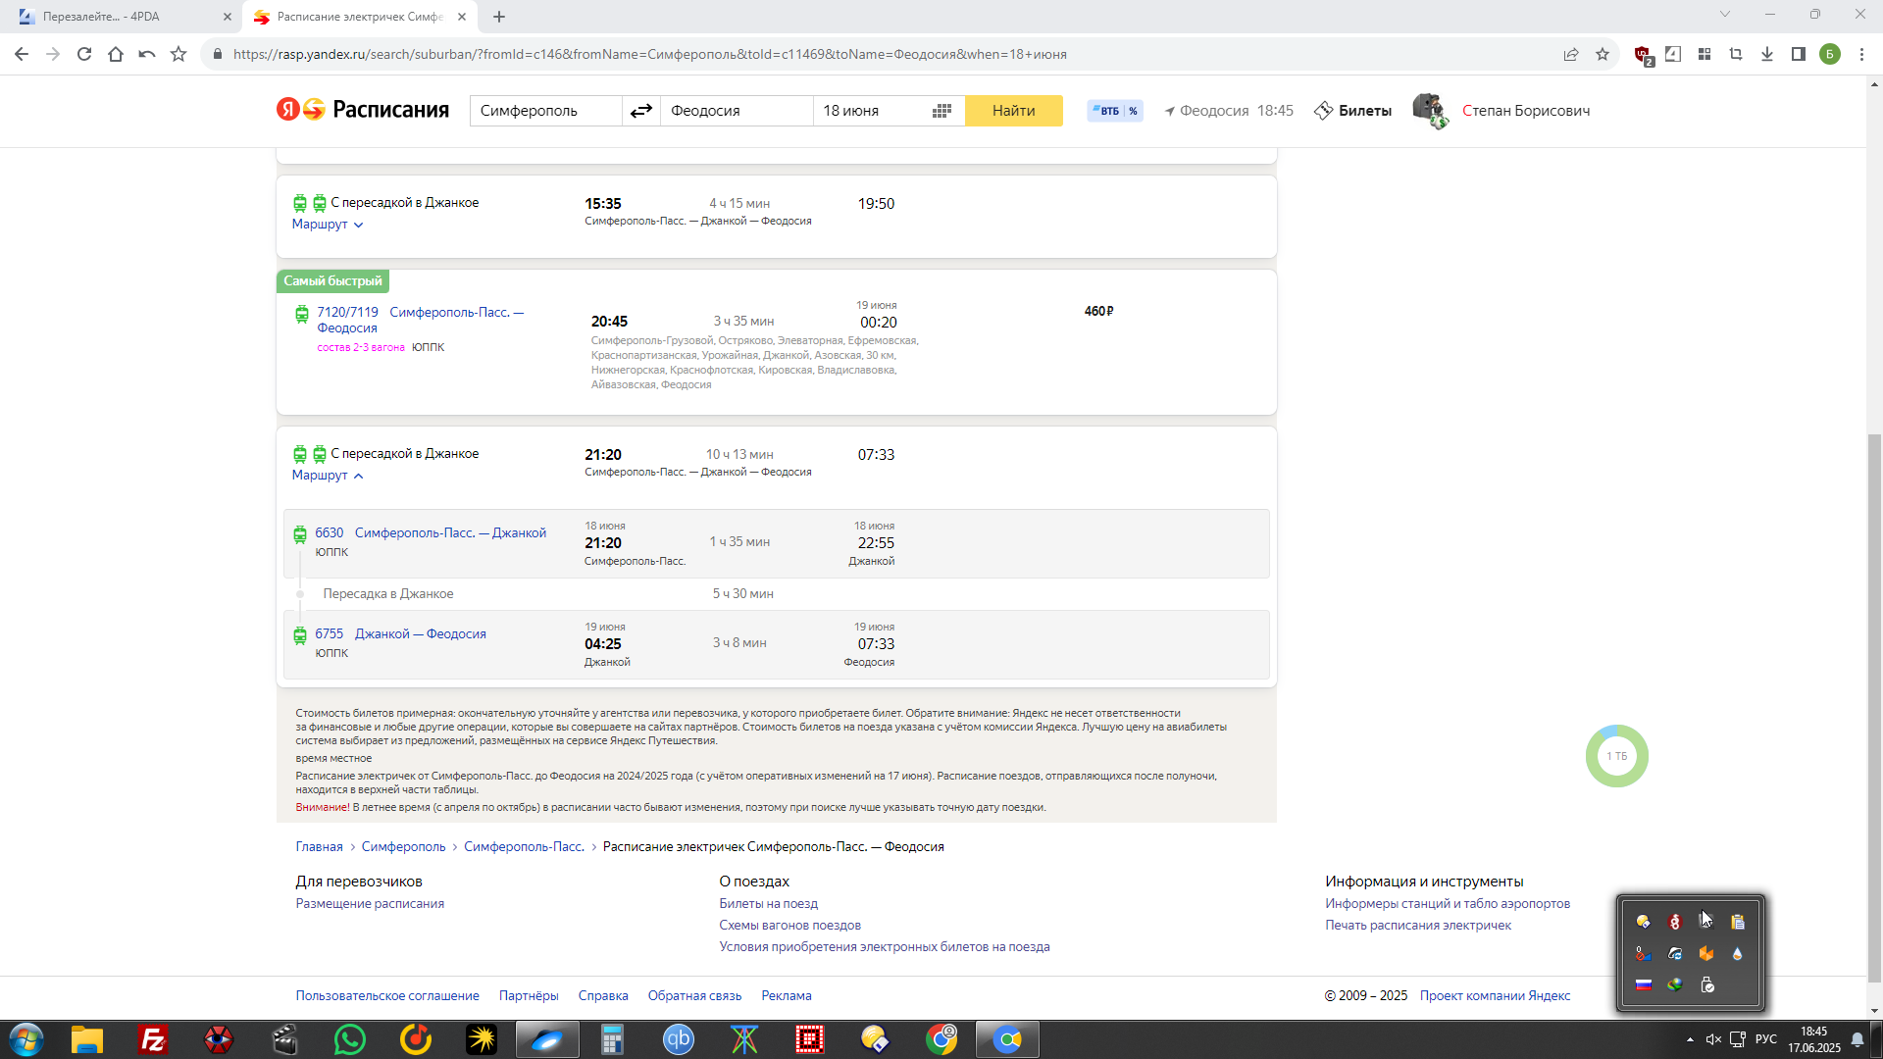Switch to the Перезалейте 4PDA browser tab
The height and width of the screenshot is (1059, 1883).
[125, 17]
